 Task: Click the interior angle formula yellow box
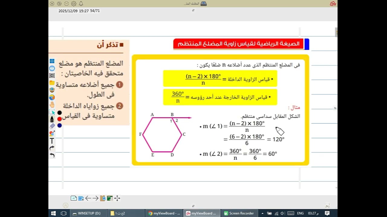(x=220, y=79)
